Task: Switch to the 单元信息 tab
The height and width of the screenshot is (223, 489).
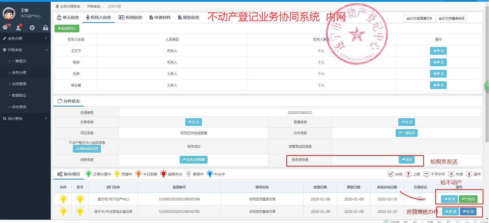Action: (68, 18)
